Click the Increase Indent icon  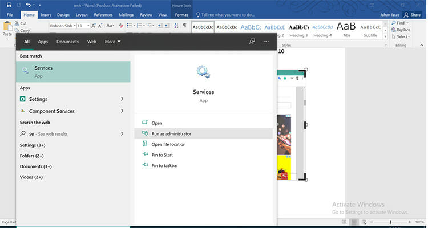point(167,25)
